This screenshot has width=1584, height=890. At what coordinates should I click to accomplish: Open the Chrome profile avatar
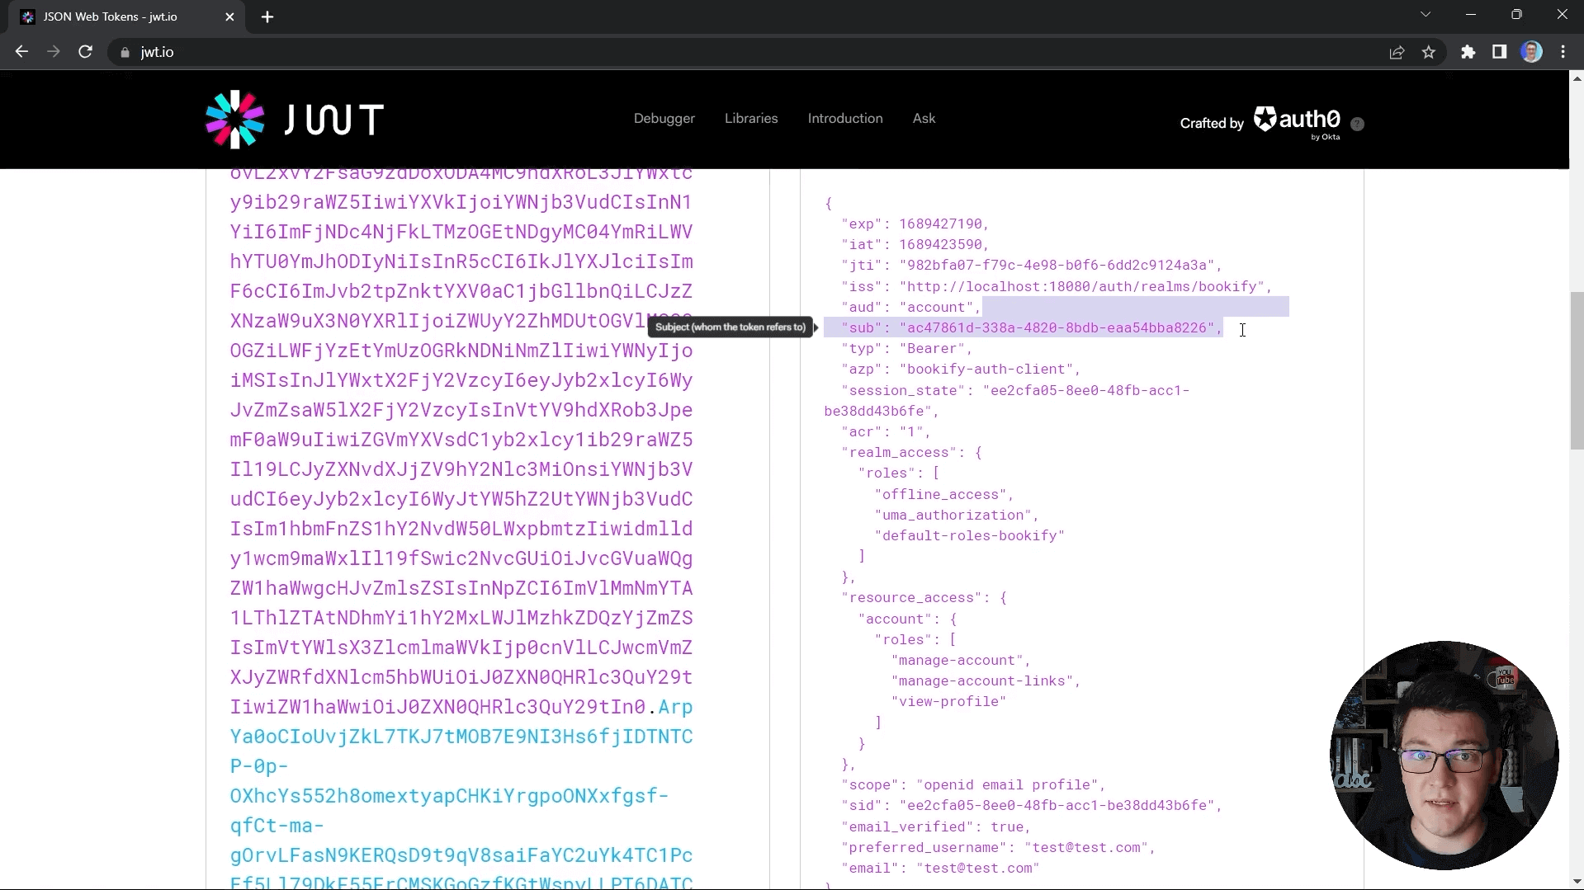(x=1531, y=52)
